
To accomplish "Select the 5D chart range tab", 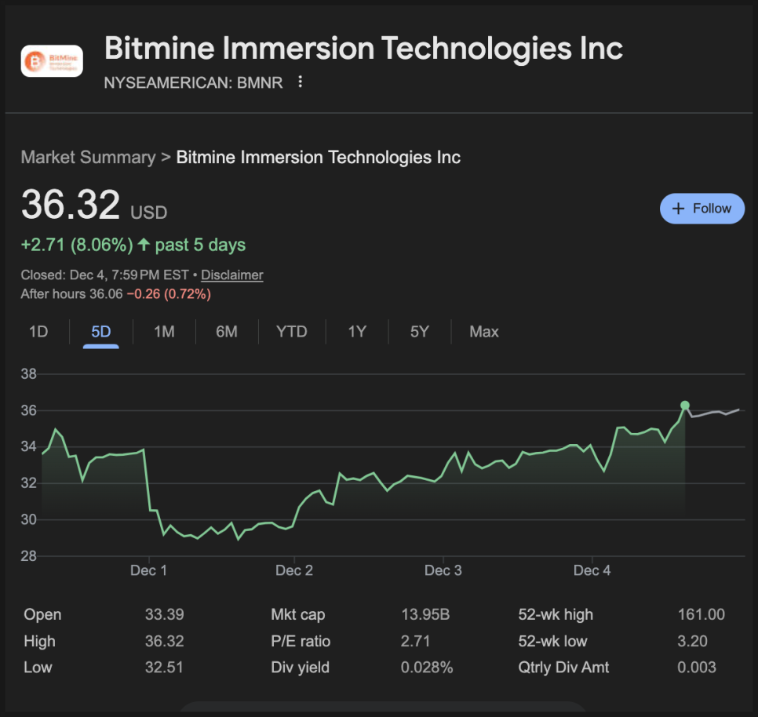I will tap(101, 332).
